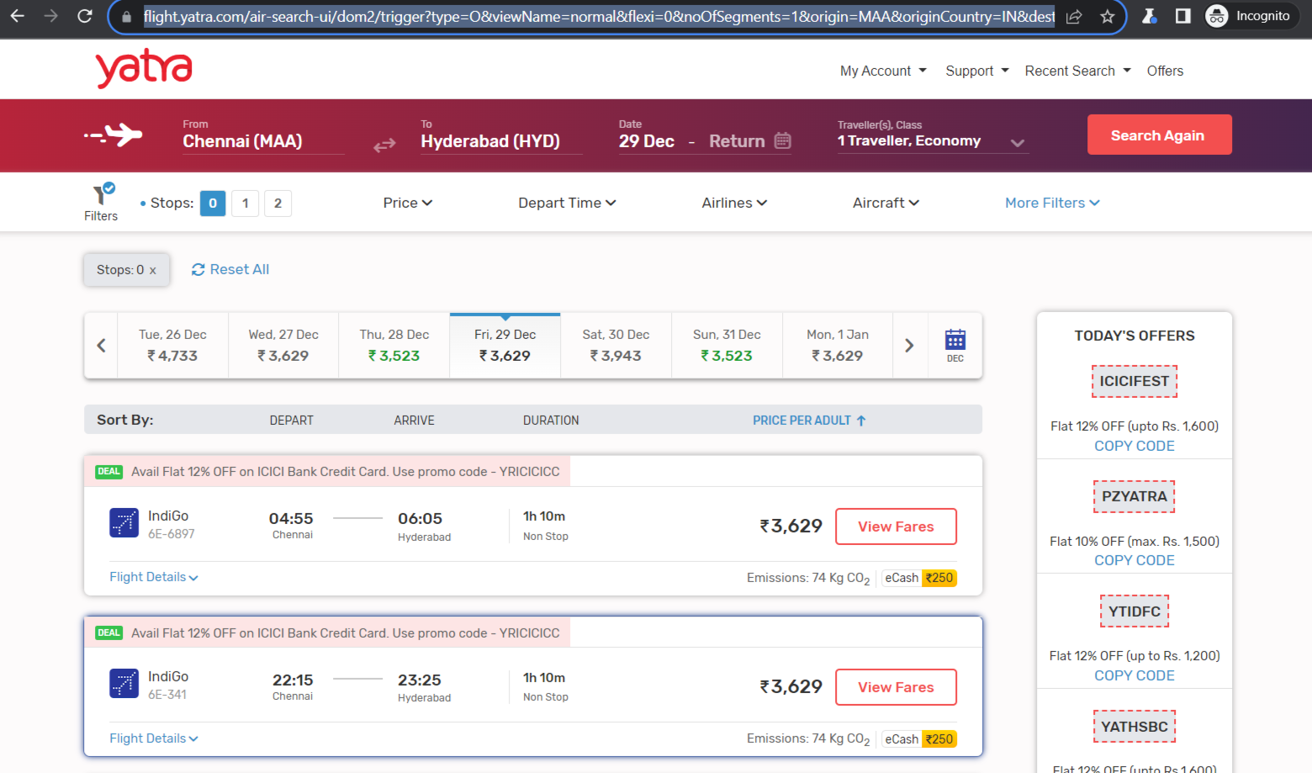Image resolution: width=1312 pixels, height=773 pixels.
Task: Select Wed, 27 Dec fare tab
Action: (283, 346)
